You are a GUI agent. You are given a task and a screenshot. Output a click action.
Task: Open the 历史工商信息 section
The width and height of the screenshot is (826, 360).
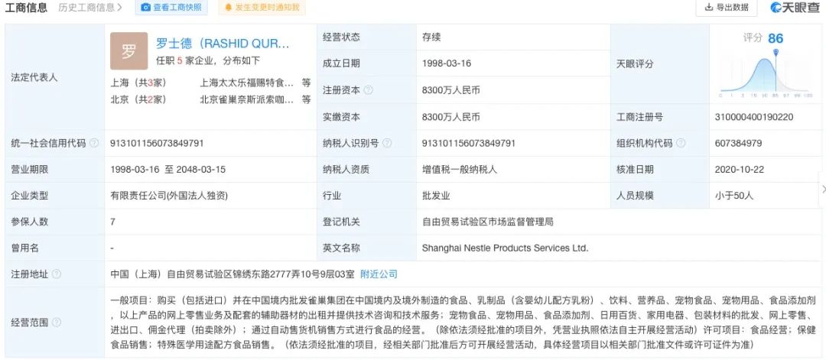click(x=91, y=8)
